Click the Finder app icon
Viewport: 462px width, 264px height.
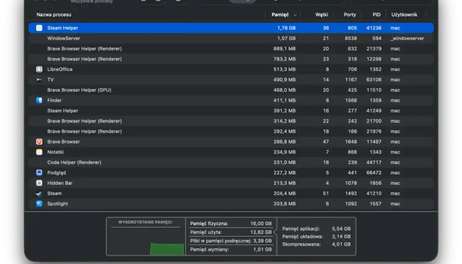tap(39, 100)
